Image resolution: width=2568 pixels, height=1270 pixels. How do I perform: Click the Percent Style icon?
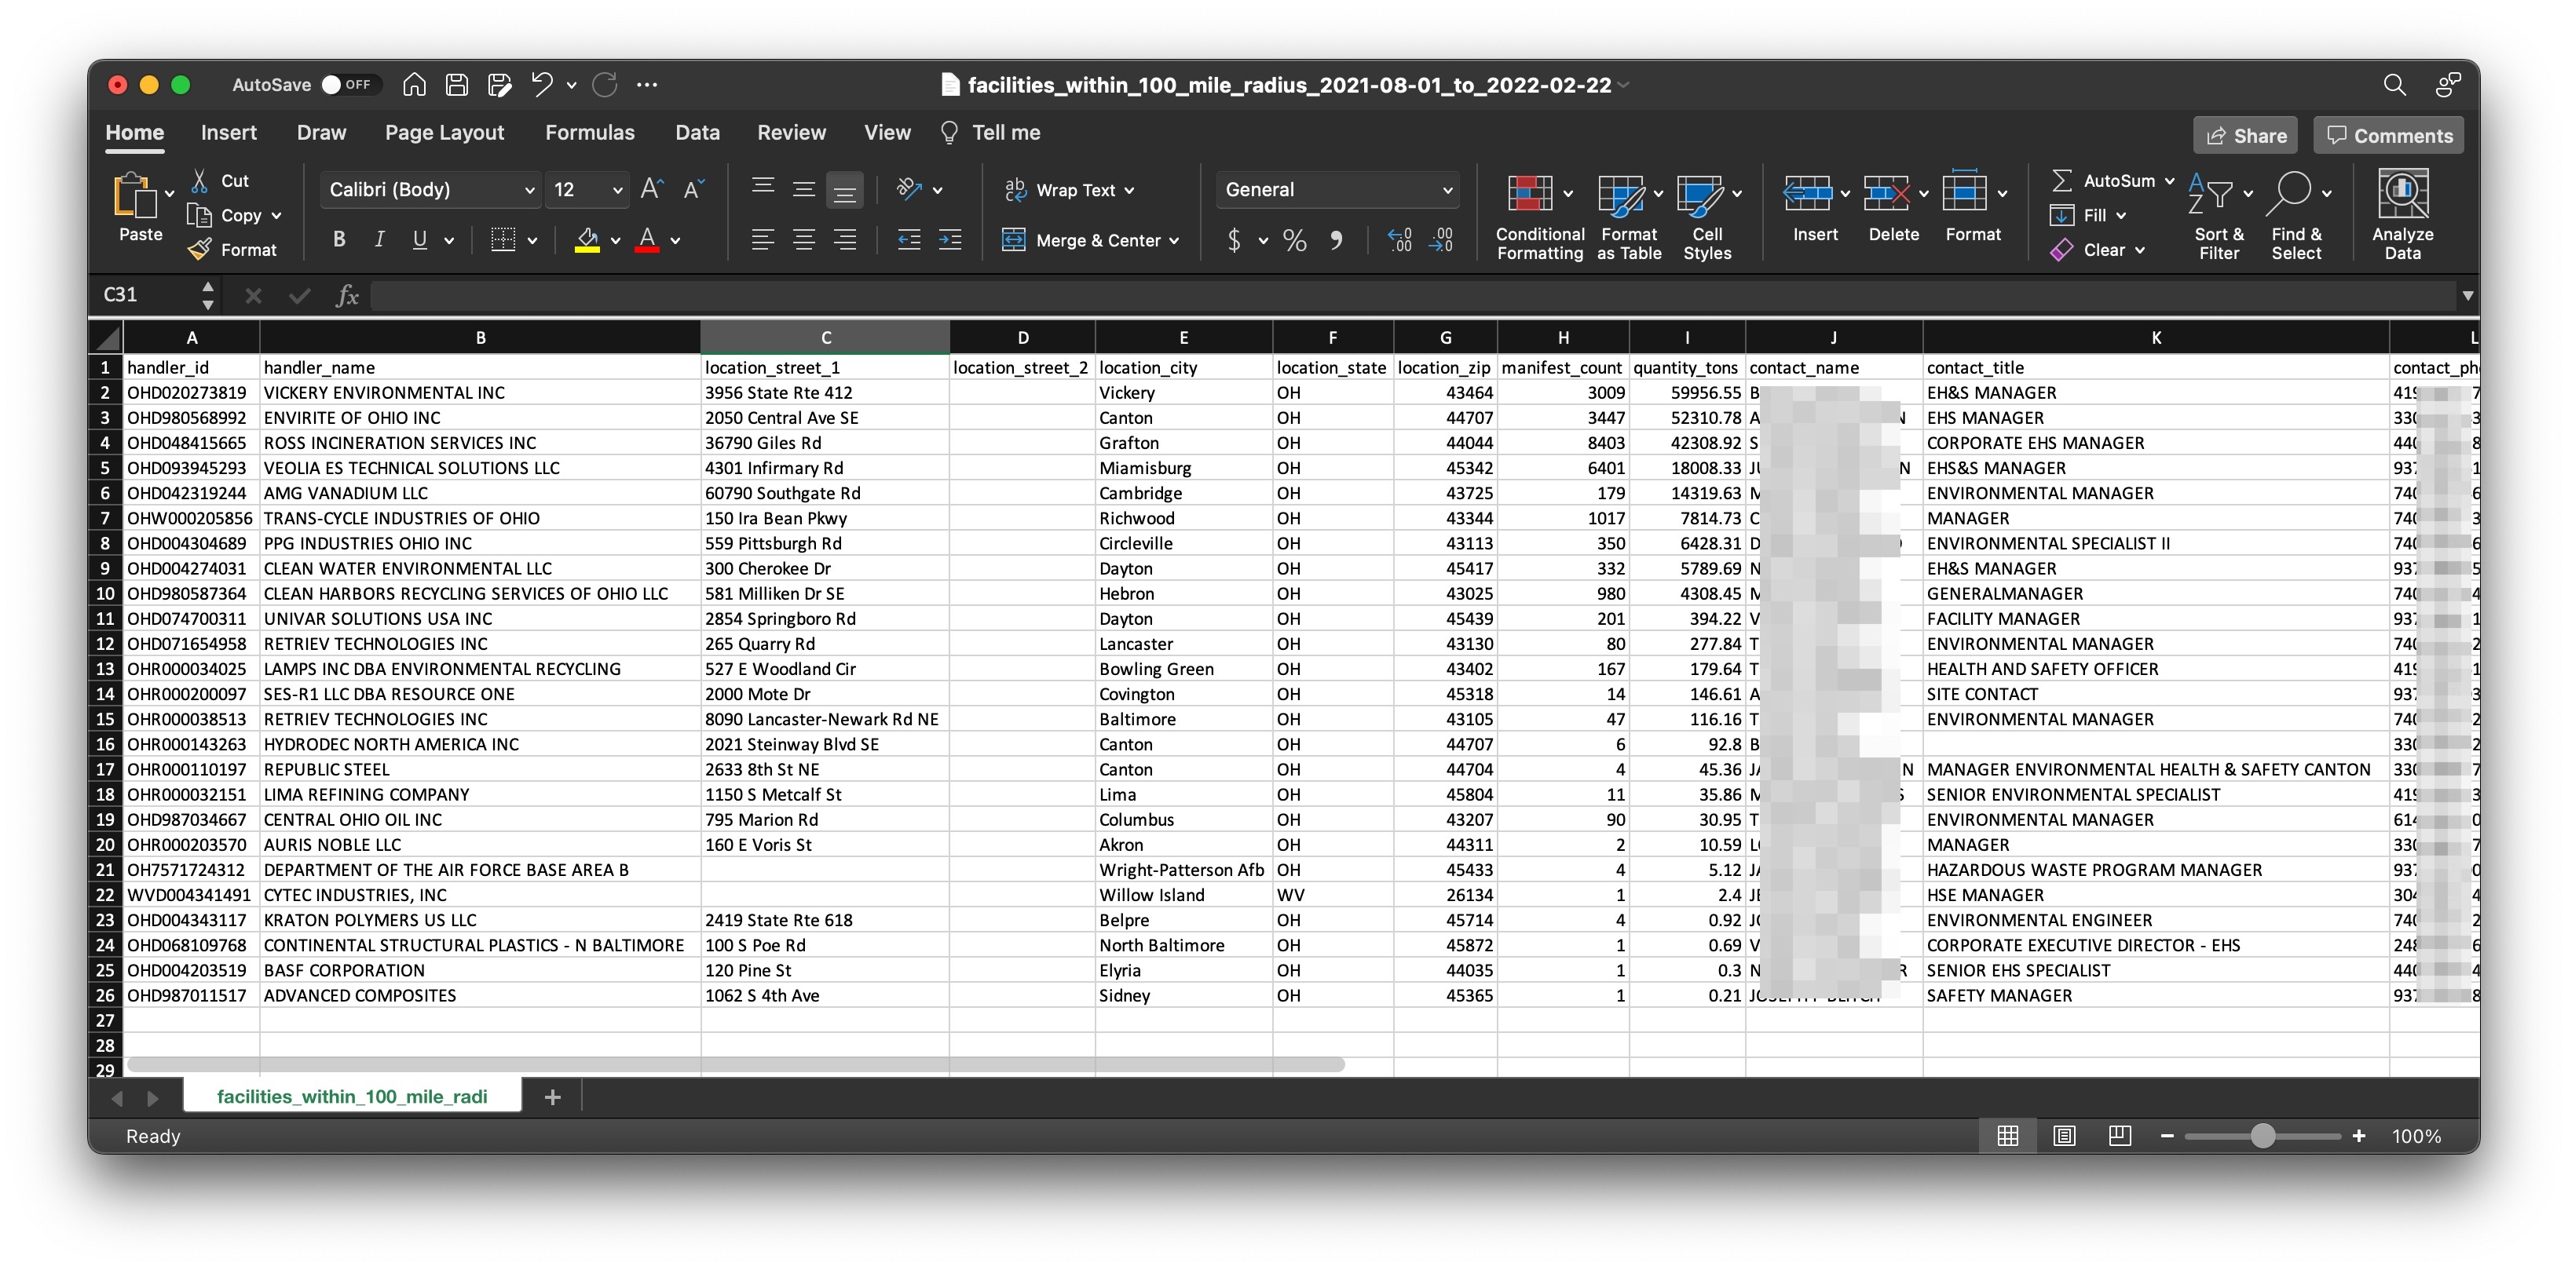pyautogui.click(x=1294, y=240)
